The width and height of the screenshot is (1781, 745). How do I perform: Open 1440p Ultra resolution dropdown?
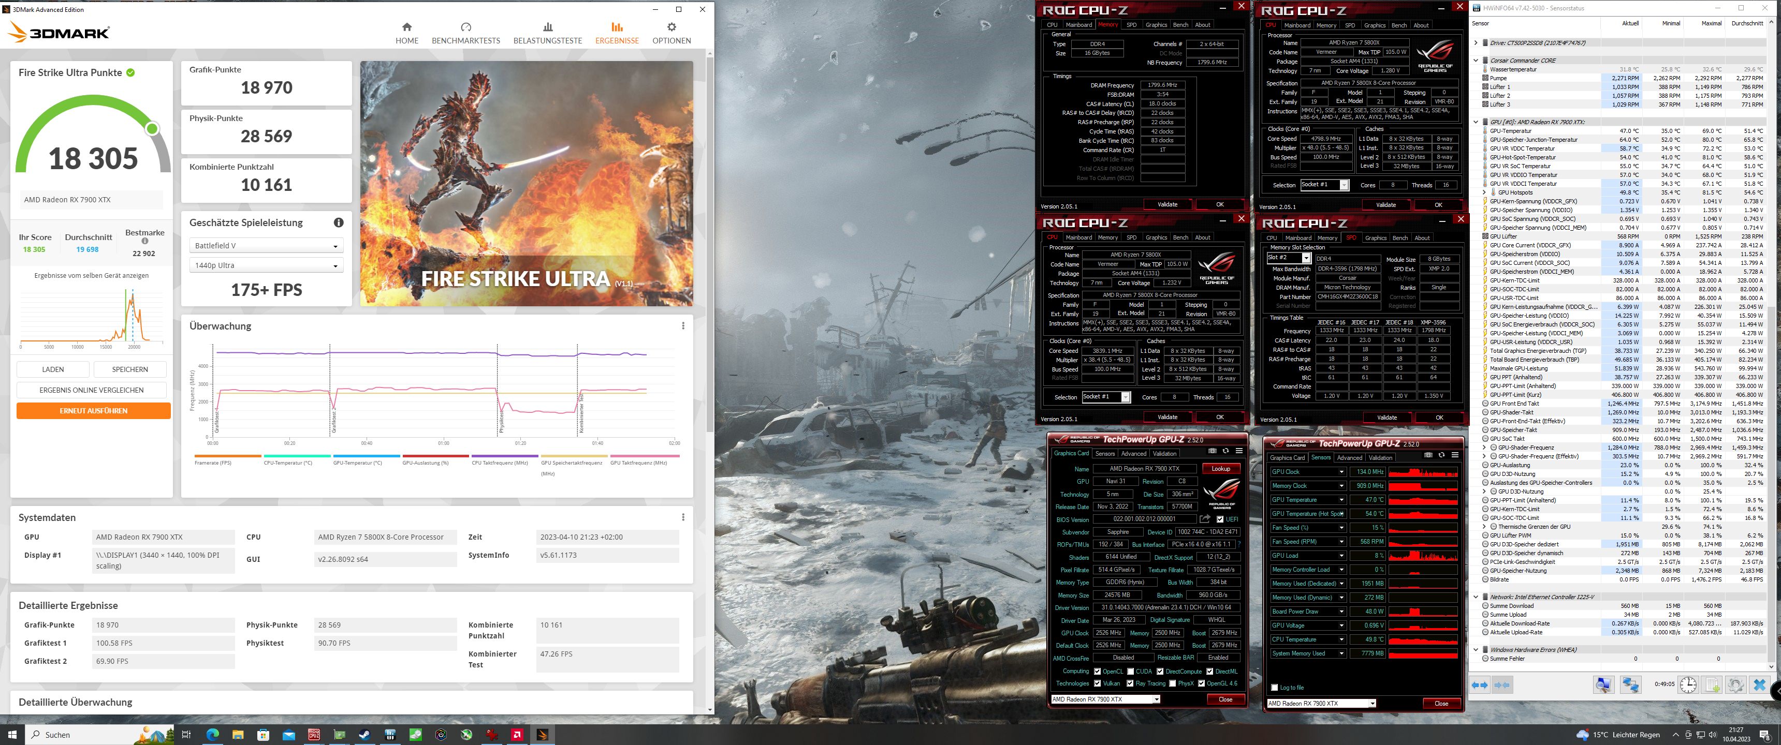coord(266,265)
